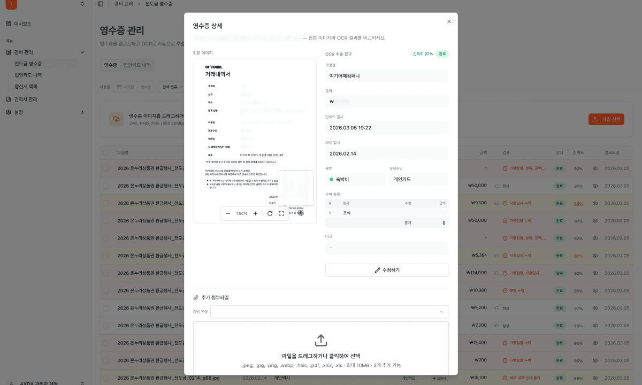Expand the 증빙 유형 dropdown
Image resolution: width=642 pixels, height=385 pixels.
pyautogui.click(x=330, y=311)
